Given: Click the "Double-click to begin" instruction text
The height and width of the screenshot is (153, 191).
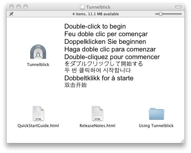Looking at the screenshot, I should 95,26.
